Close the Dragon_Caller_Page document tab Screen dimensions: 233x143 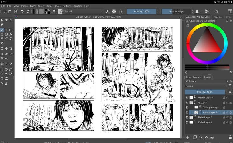(180, 17)
